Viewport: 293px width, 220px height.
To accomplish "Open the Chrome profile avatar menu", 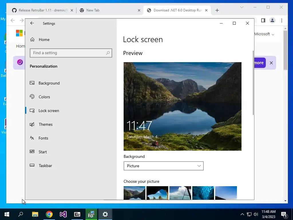I will (272, 20).
